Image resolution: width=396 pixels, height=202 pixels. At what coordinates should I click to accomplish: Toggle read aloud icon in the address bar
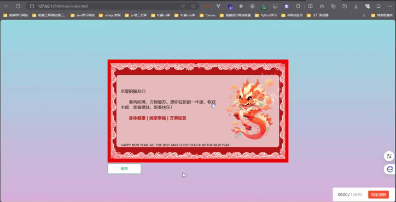183,6
